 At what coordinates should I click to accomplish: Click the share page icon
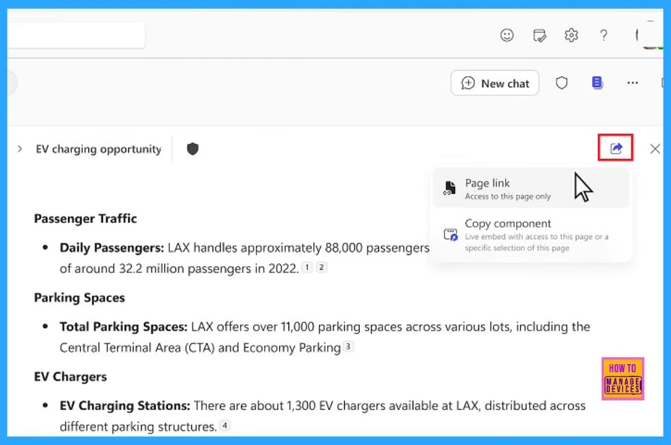[615, 148]
